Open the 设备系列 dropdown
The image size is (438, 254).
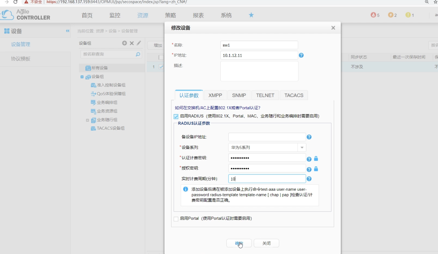point(301,147)
